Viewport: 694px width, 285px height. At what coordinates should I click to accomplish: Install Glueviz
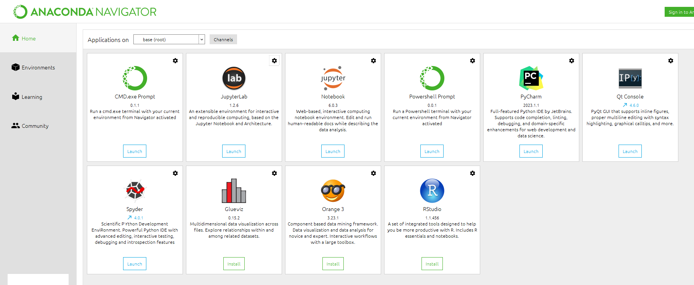pos(234,264)
